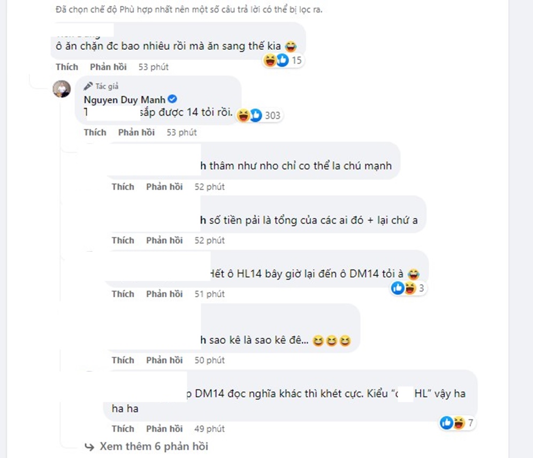533x458 pixels.
Task: Click Phản hồi under the 49 phút comment
Action: coord(164,429)
